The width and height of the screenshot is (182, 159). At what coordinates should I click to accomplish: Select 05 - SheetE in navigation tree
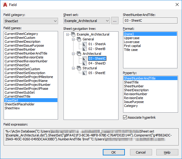tap(97, 73)
